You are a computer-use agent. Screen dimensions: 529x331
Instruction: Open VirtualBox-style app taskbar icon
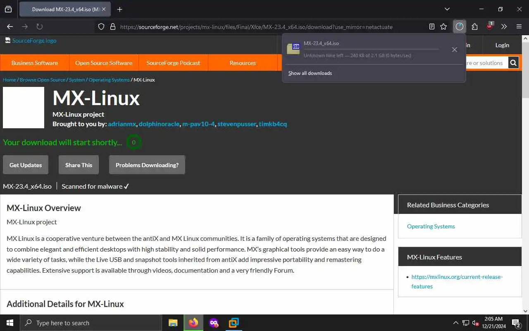[234, 323]
